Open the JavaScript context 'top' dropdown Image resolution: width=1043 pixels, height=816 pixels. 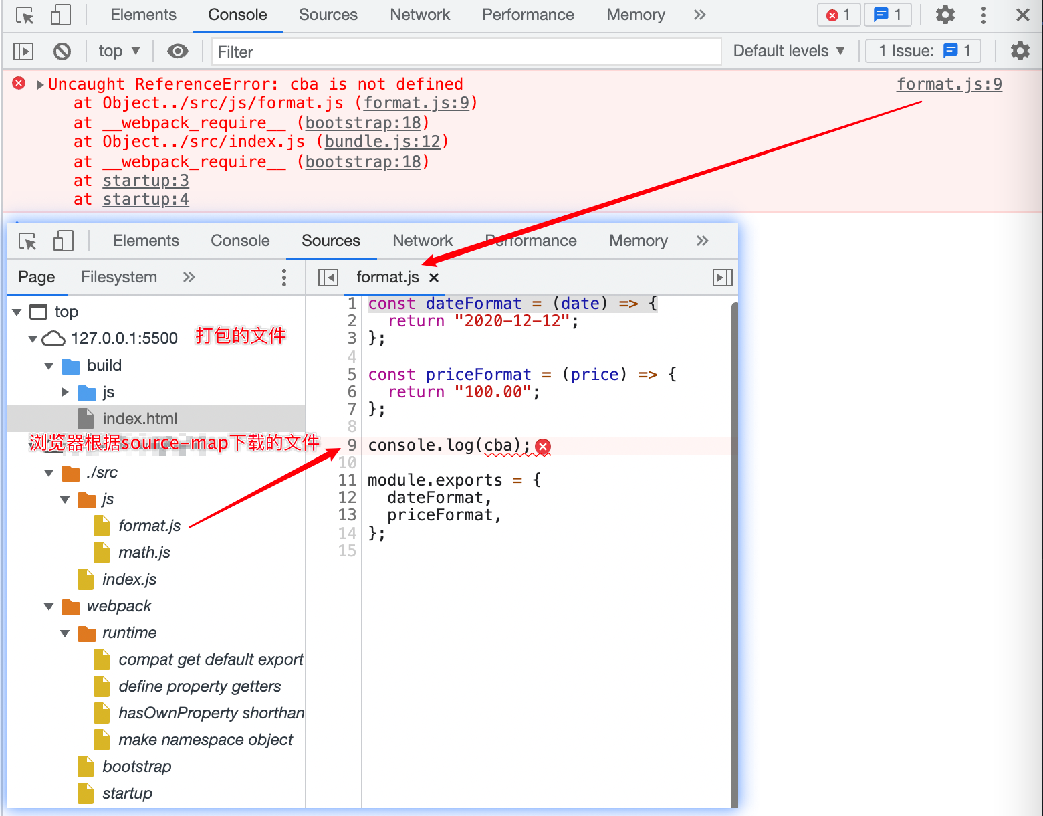(119, 51)
